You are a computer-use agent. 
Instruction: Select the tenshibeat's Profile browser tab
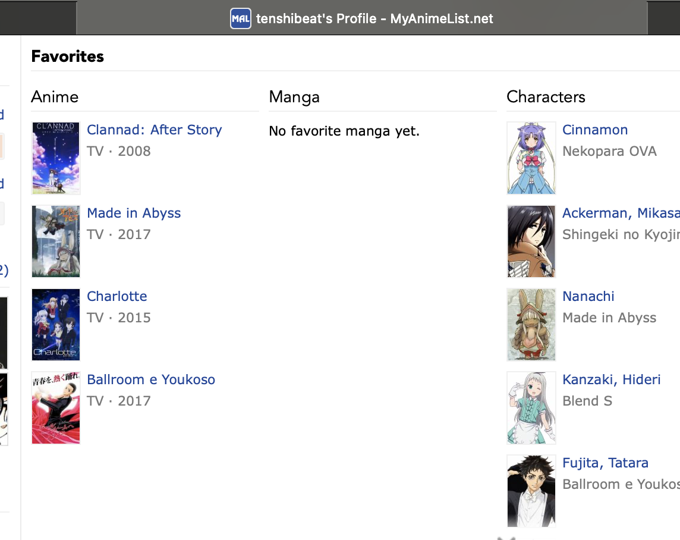coord(374,18)
